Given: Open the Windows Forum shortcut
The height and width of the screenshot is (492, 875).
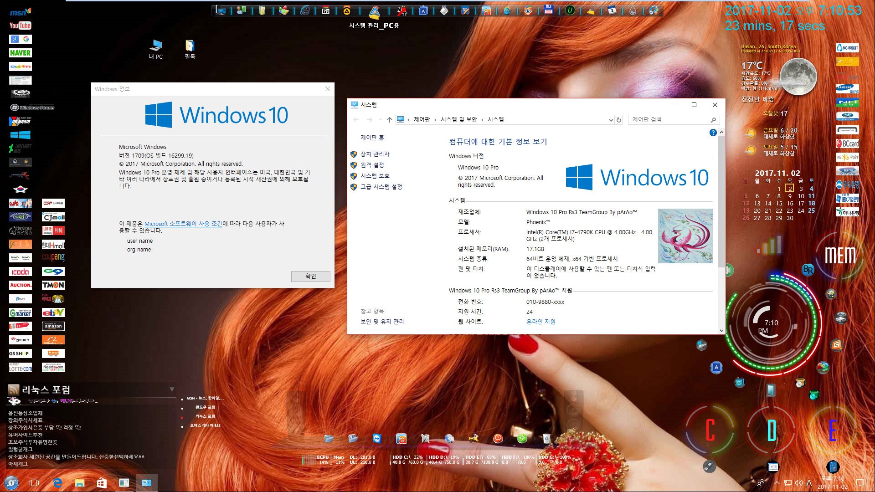Looking at the screenshot, I should [32, 108].
